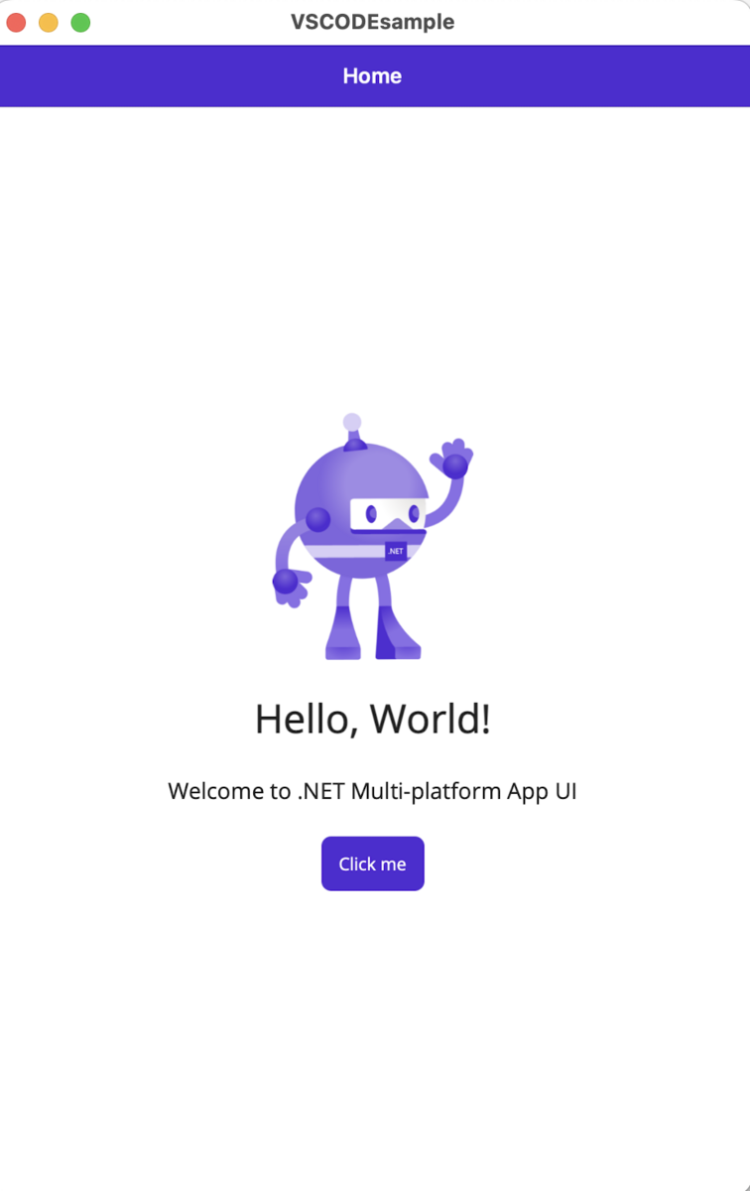750x1191 pixels.
Task: Click the .NET badge on robot's belt
Action: coord(396,551)
